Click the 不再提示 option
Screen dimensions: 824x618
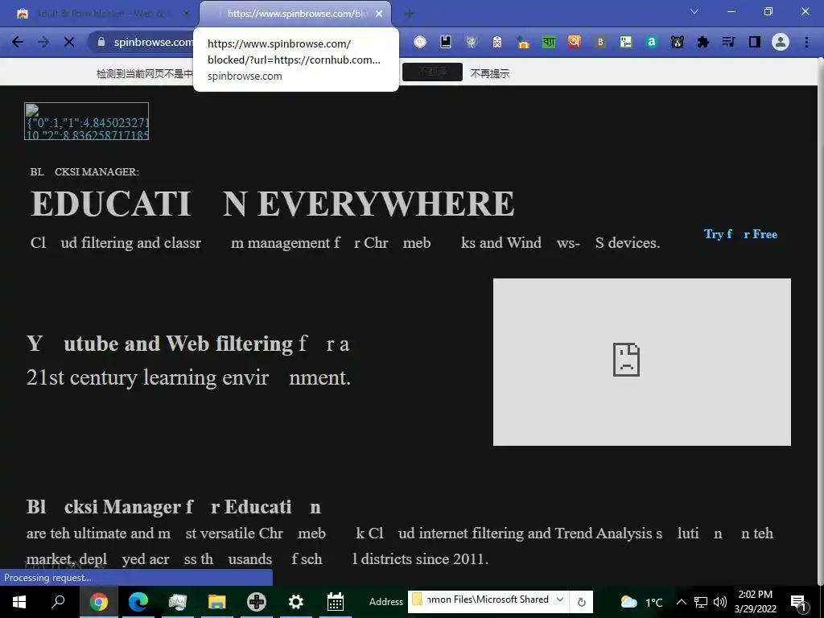(x=490, y=73)
